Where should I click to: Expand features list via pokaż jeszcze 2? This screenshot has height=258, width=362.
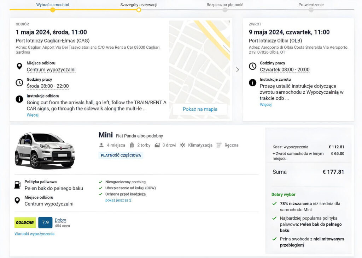tap(118, 200)
